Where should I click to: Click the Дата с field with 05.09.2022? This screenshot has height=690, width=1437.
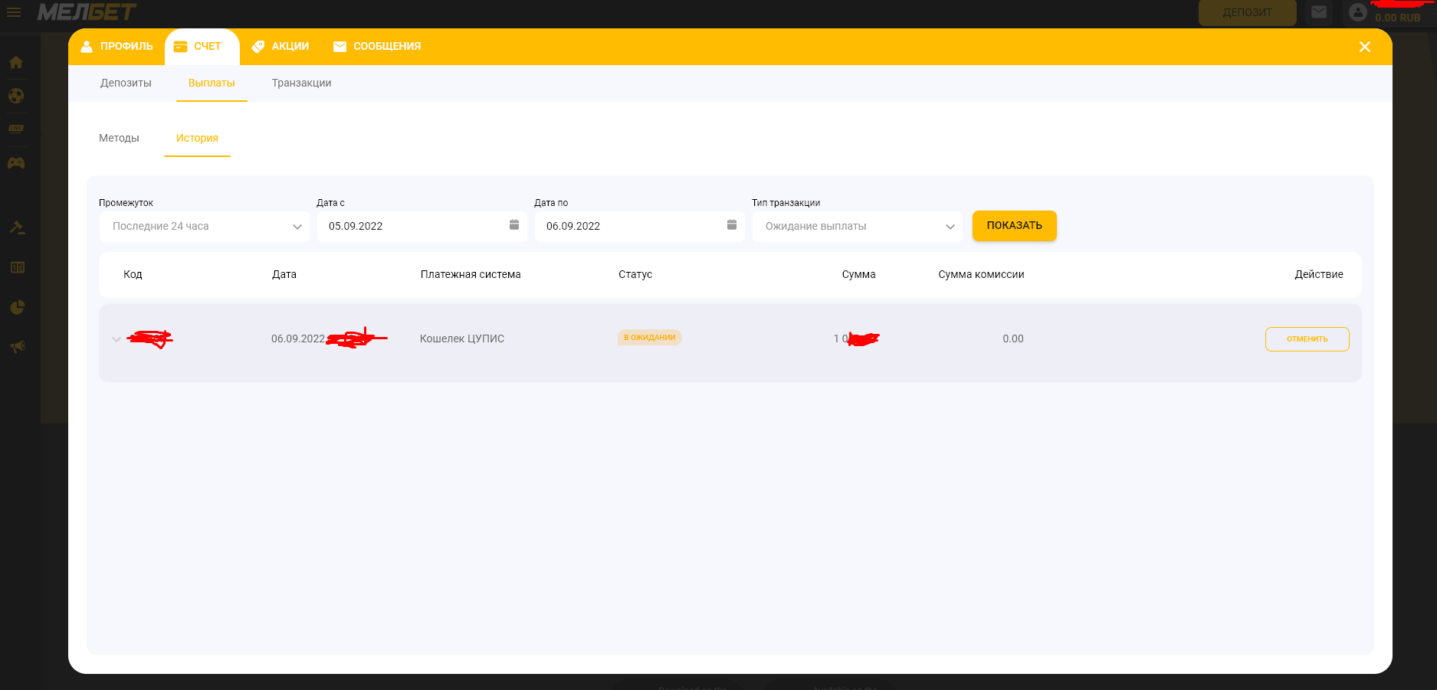[422, 227]
